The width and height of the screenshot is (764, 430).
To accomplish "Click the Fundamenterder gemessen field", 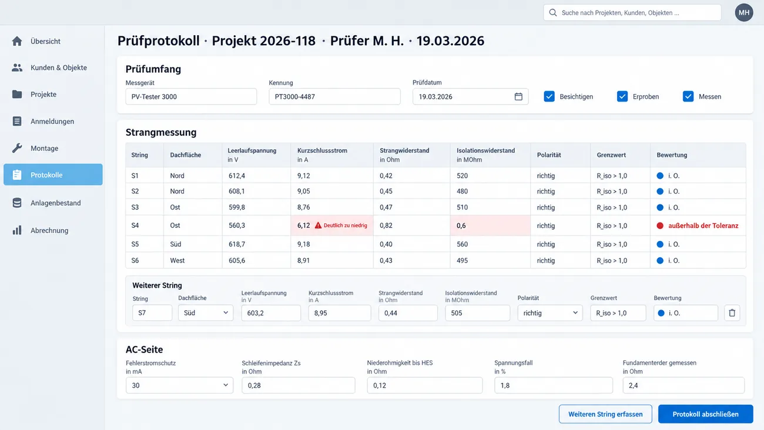I will pyautogui.click(x=683, y=385).
